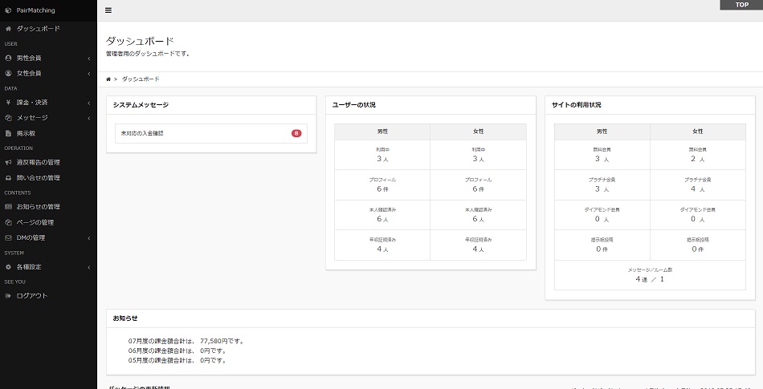Expand the 女性会員 submenu chevron

tap(89, 74)
